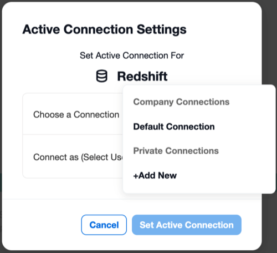Image resolution: width=277 pixels, height=253 pixels.
Task: Click the Company Connections group header
Action: tap(181, 102)
